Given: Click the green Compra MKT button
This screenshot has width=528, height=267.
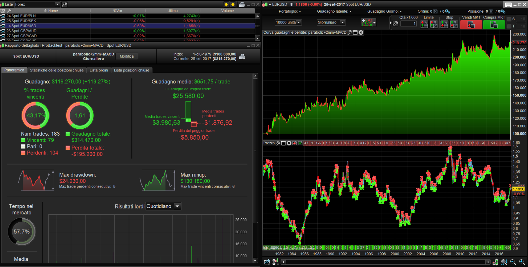Looking at the screenshot, I should (x=494, y=24).
